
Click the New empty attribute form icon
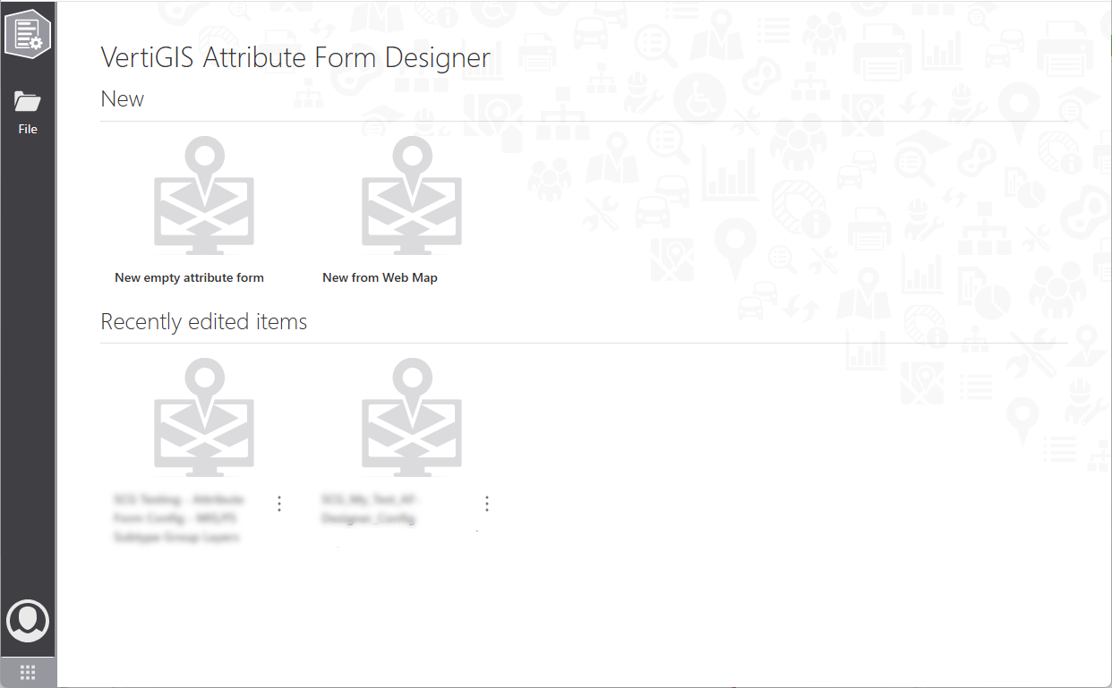[204, 197]
